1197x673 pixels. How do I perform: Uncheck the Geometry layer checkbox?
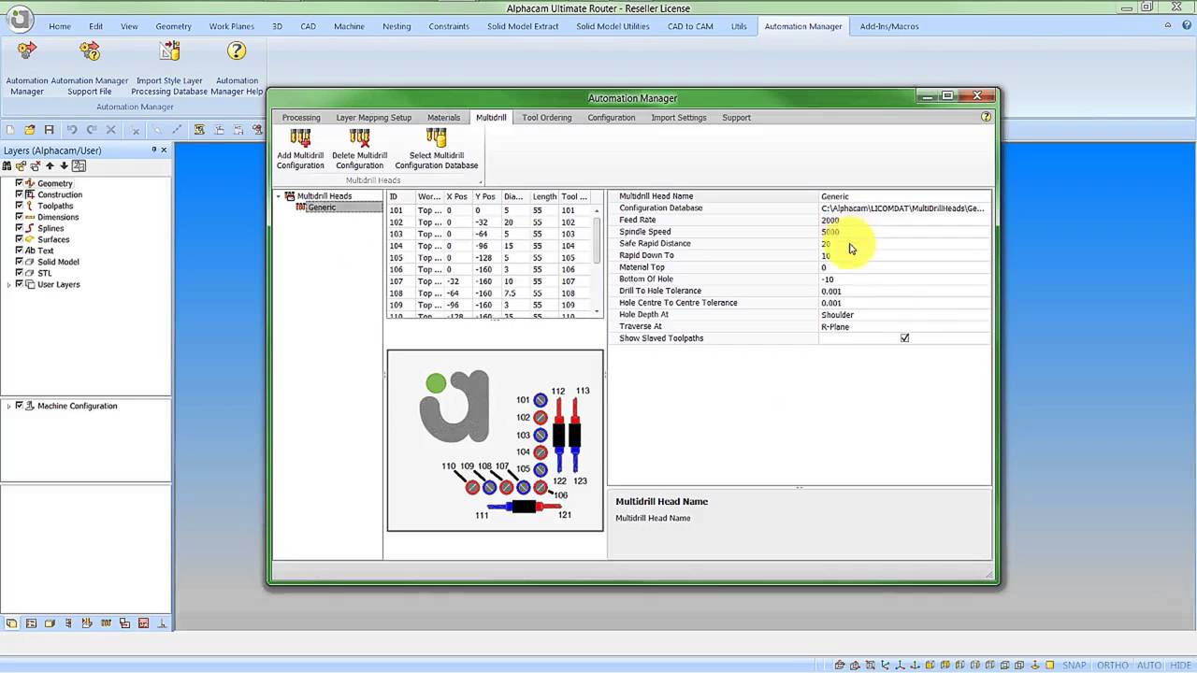[19, 183]
